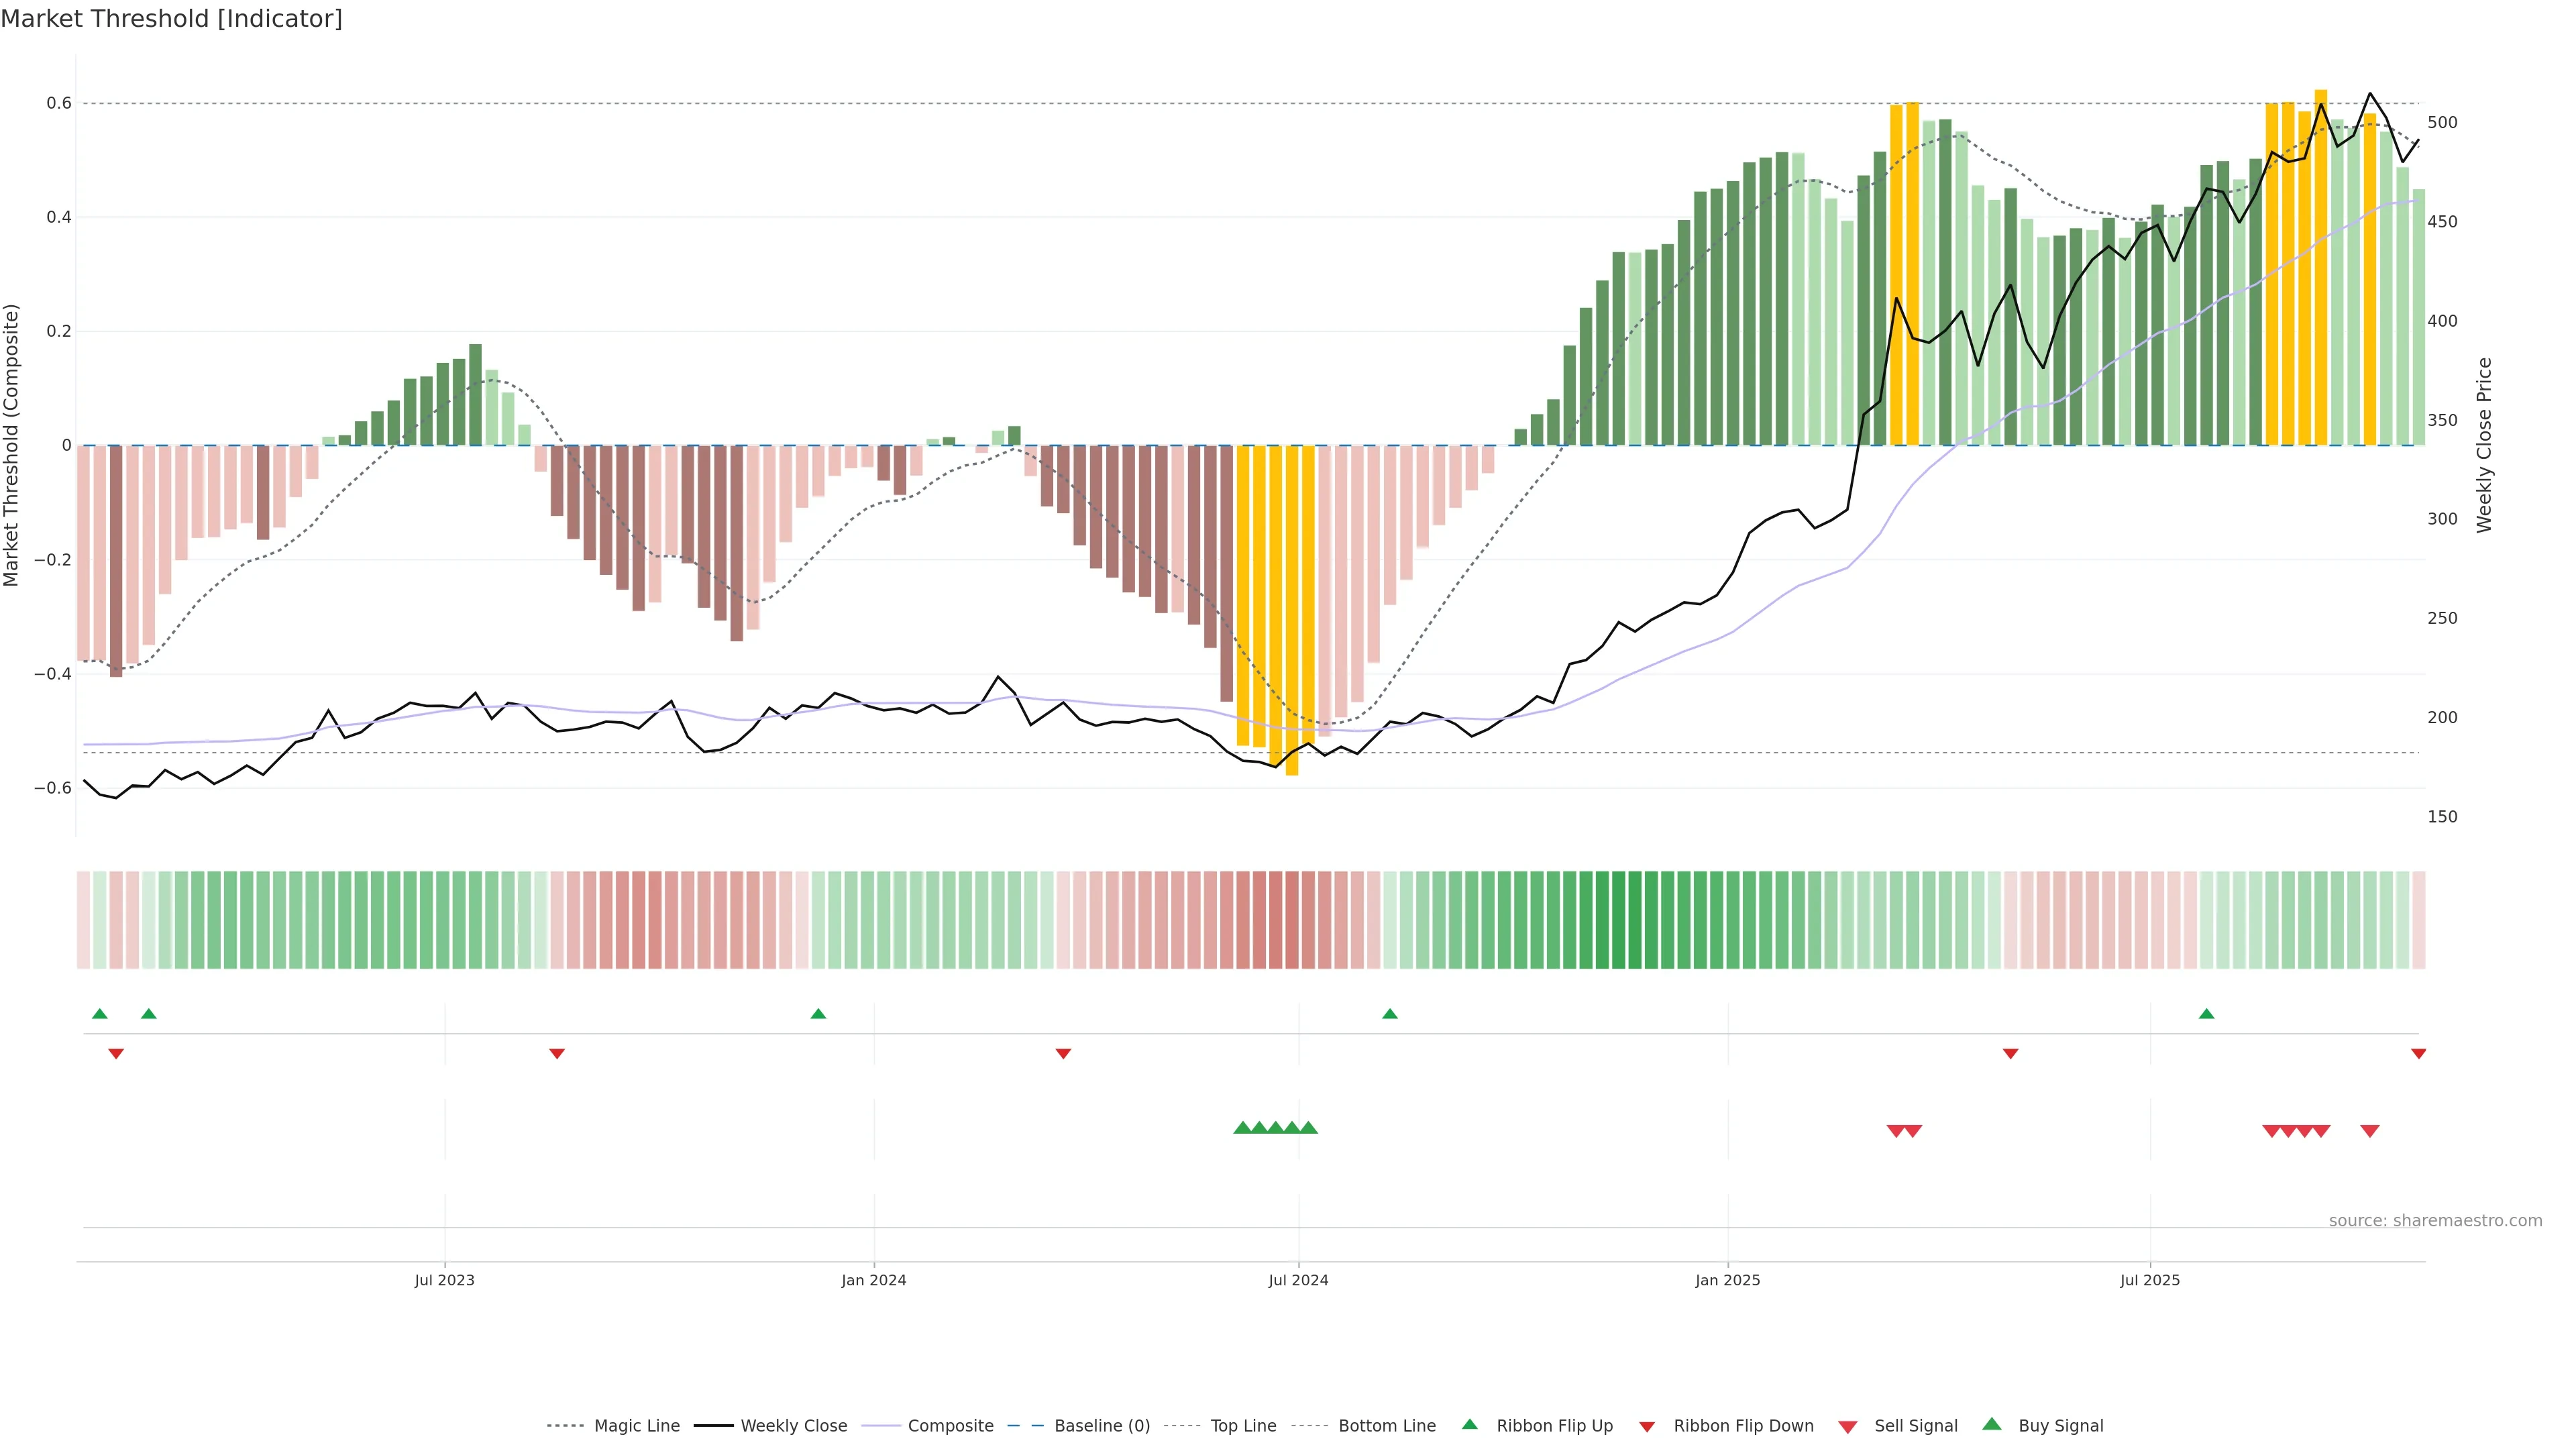Viewport: 2576px width, 1449px height.
Task: Click the Market Threshold [Indicator] title
Action: point(171,19)
